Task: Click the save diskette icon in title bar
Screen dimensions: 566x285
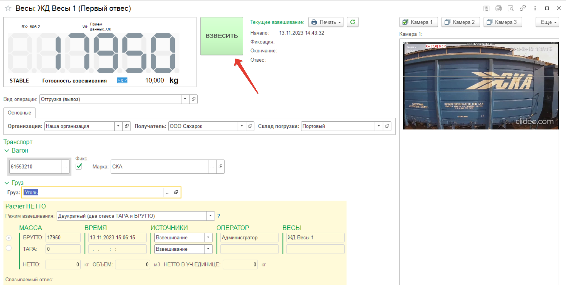Action: pos(486,8)
